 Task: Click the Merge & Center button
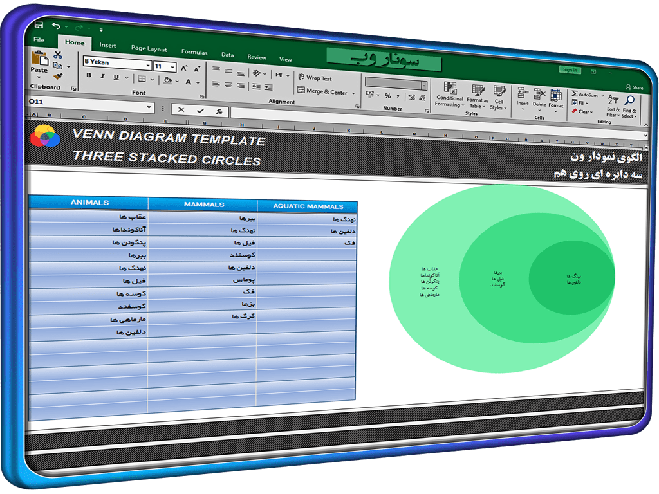pyautogui.click(x=322, y=91)
